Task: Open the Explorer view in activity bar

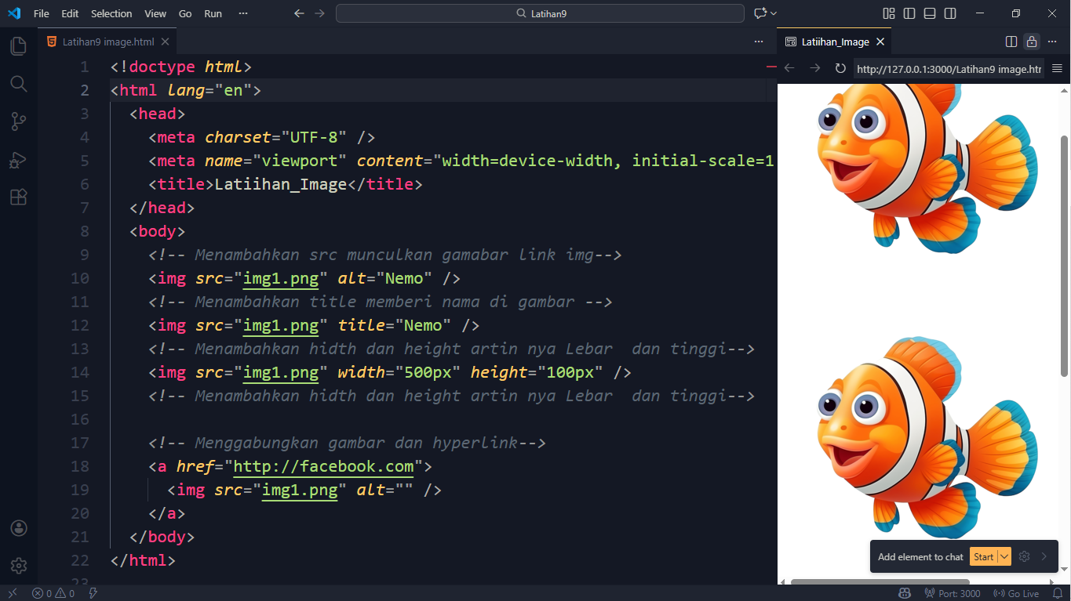Action: coord(18,46)
